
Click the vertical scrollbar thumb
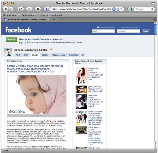155,29
